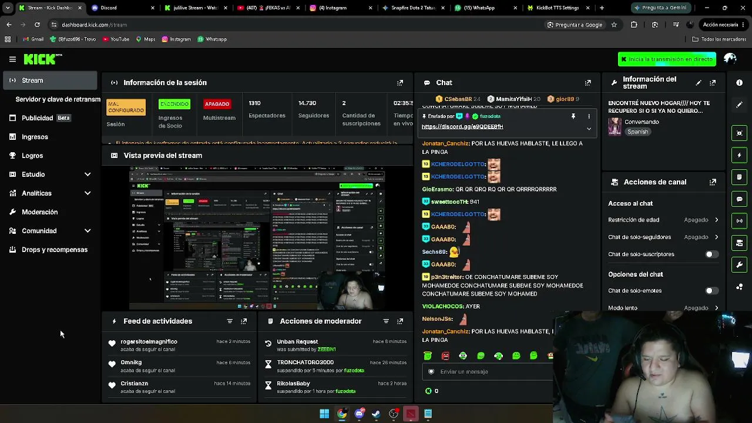Open the hamburger menu beside the Kick logo
This screenshot has height=423, width=752.
coord(12,59)
